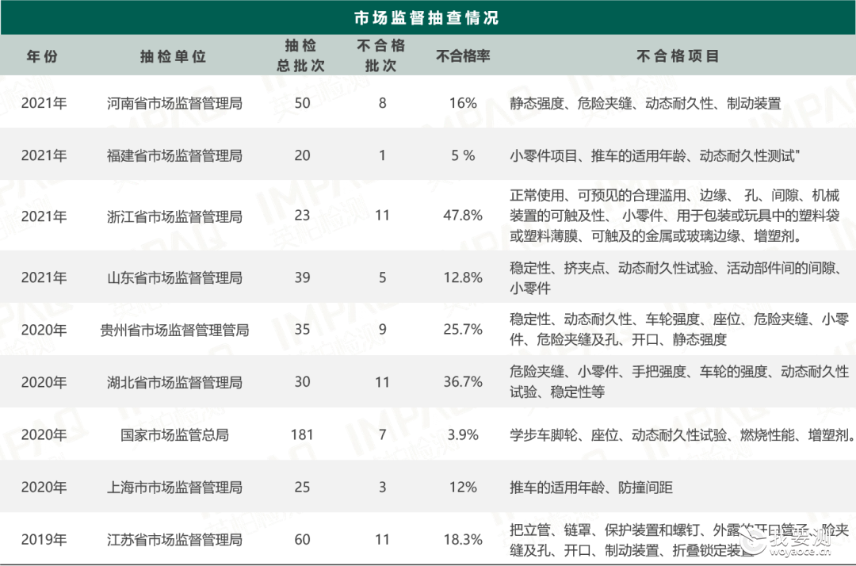Image resolution: width=856 pixels, height=566 pixels.
Task: Select failed batches 11 in 浙江省 row
Action: pos(383,215)
